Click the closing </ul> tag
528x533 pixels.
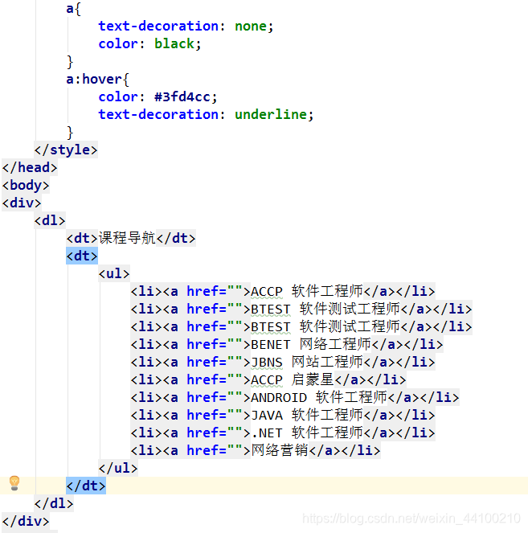click(118, 468)
